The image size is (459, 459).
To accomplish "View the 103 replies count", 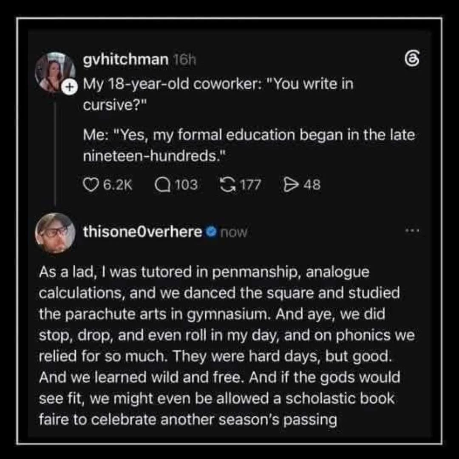I will pyautogui.click(x=187, y=185).
